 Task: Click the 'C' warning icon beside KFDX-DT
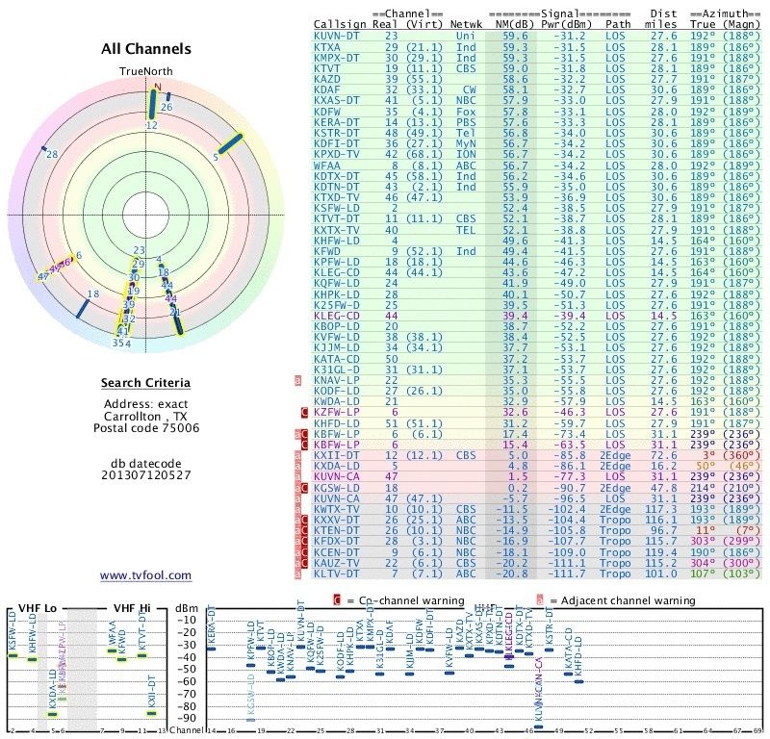click(304, 542)
